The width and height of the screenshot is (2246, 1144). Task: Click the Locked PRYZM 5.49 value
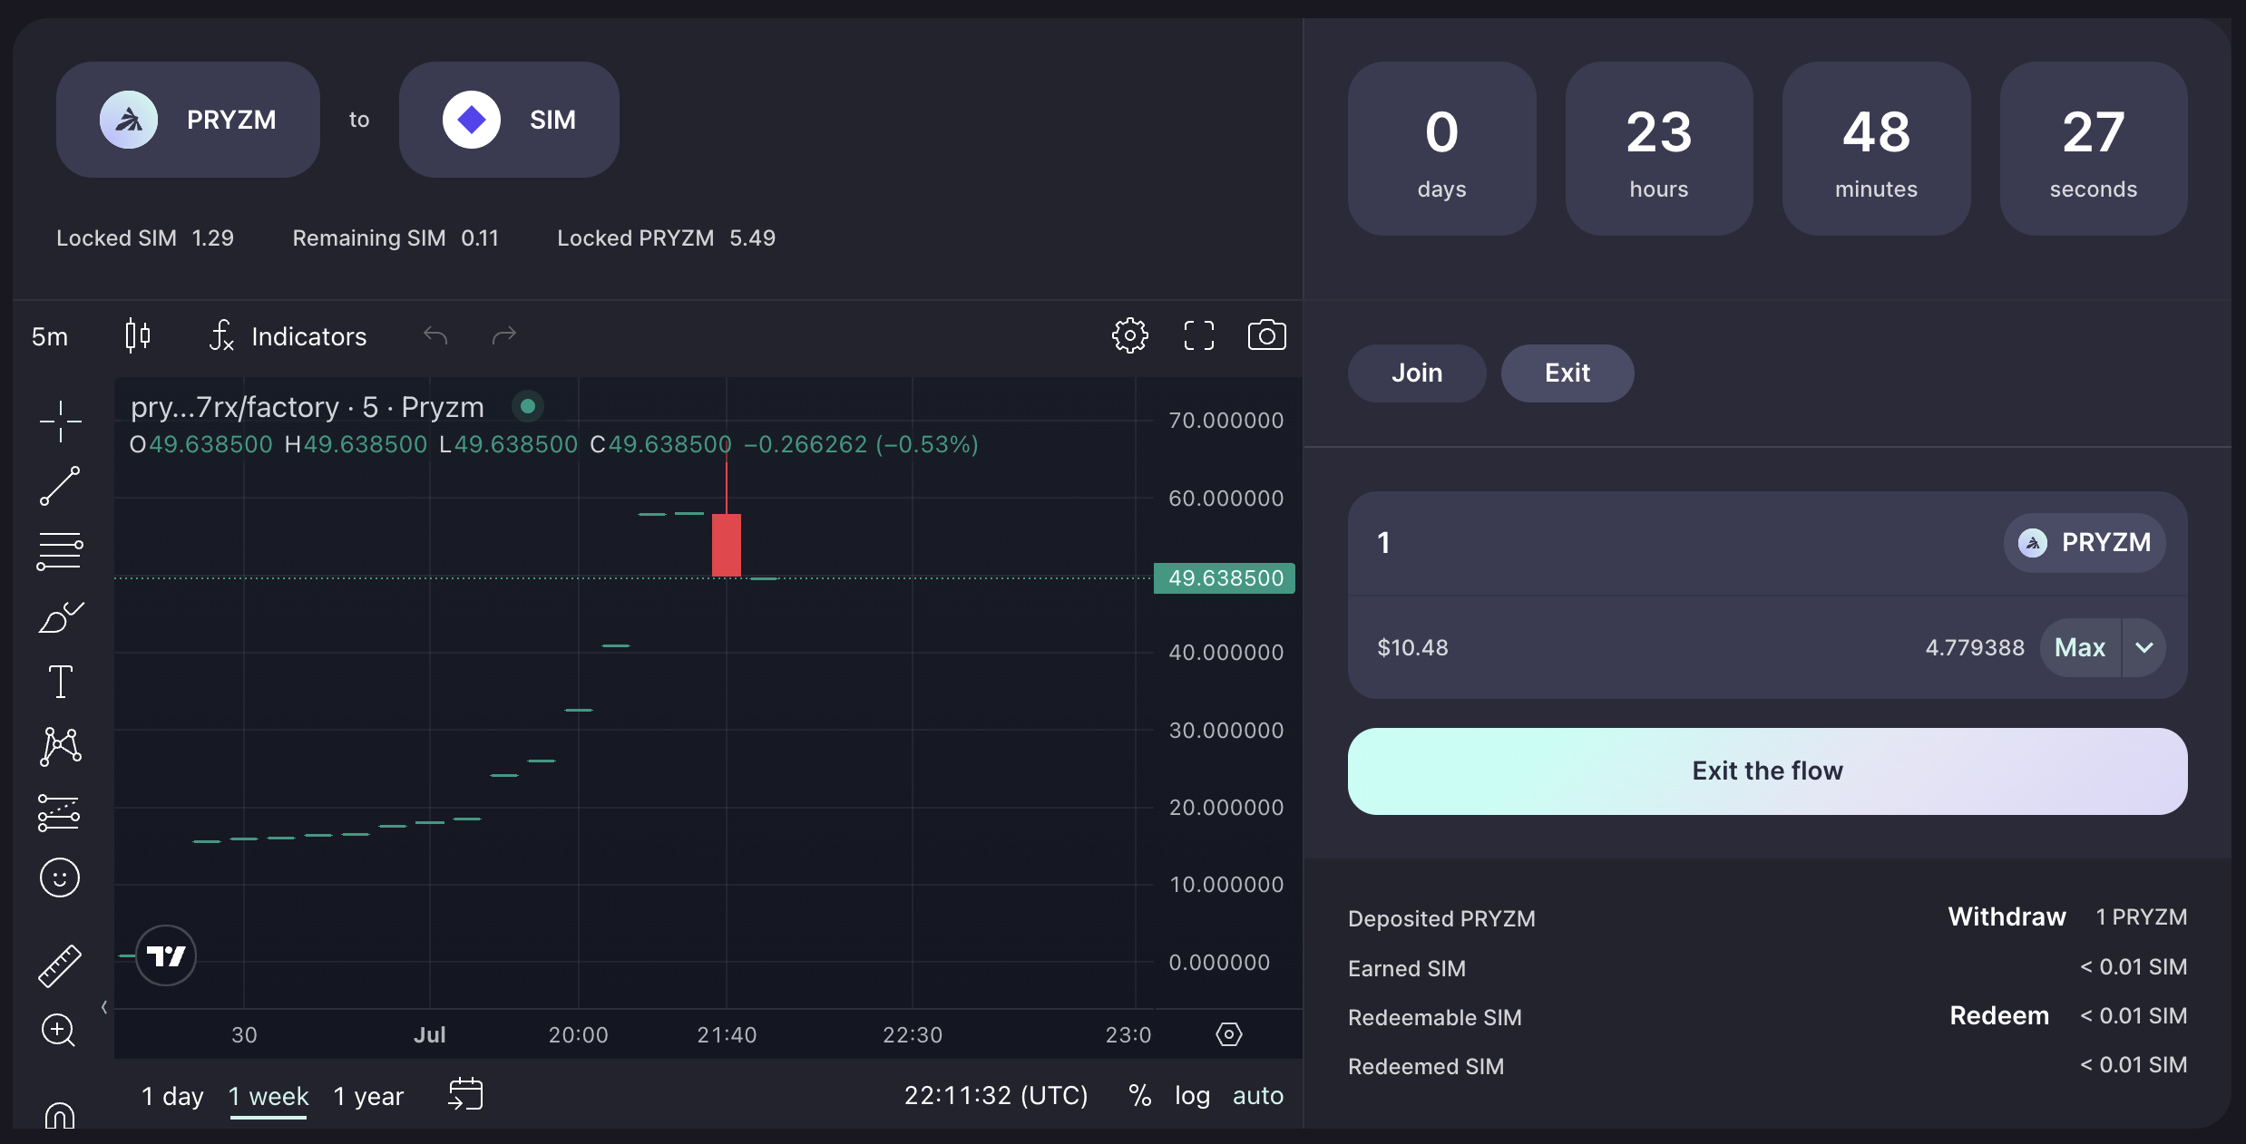[x=753, y=238]
